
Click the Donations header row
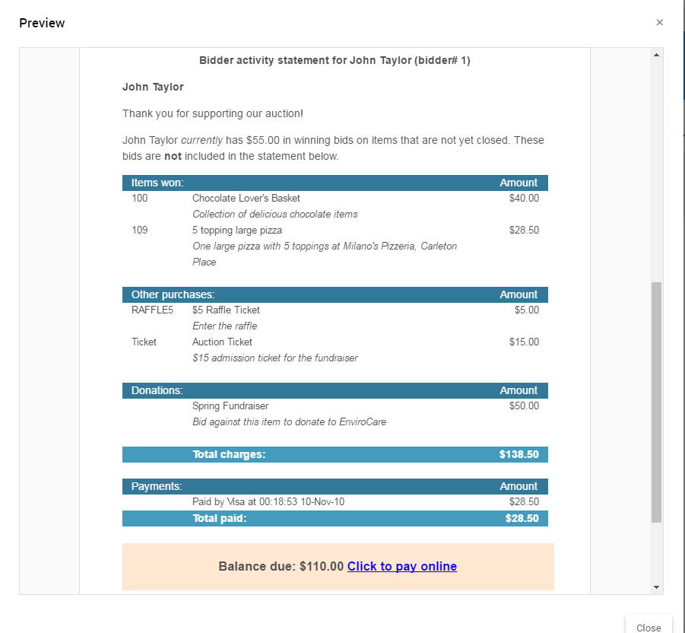coord(335,390)
